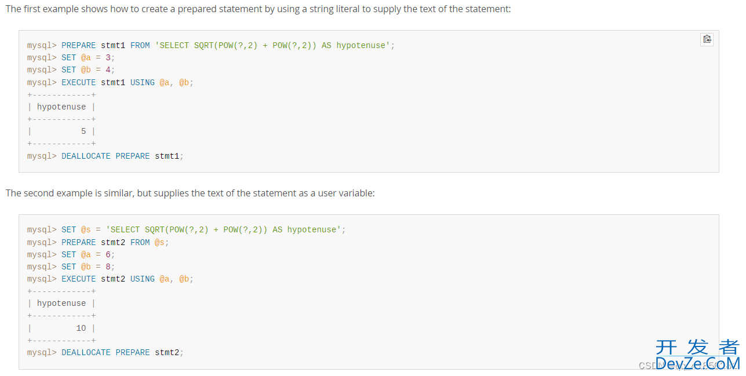This screenshot has width=746, height=376.
Task: Click the 'SET @b = 8;' line
Action: 71,267
